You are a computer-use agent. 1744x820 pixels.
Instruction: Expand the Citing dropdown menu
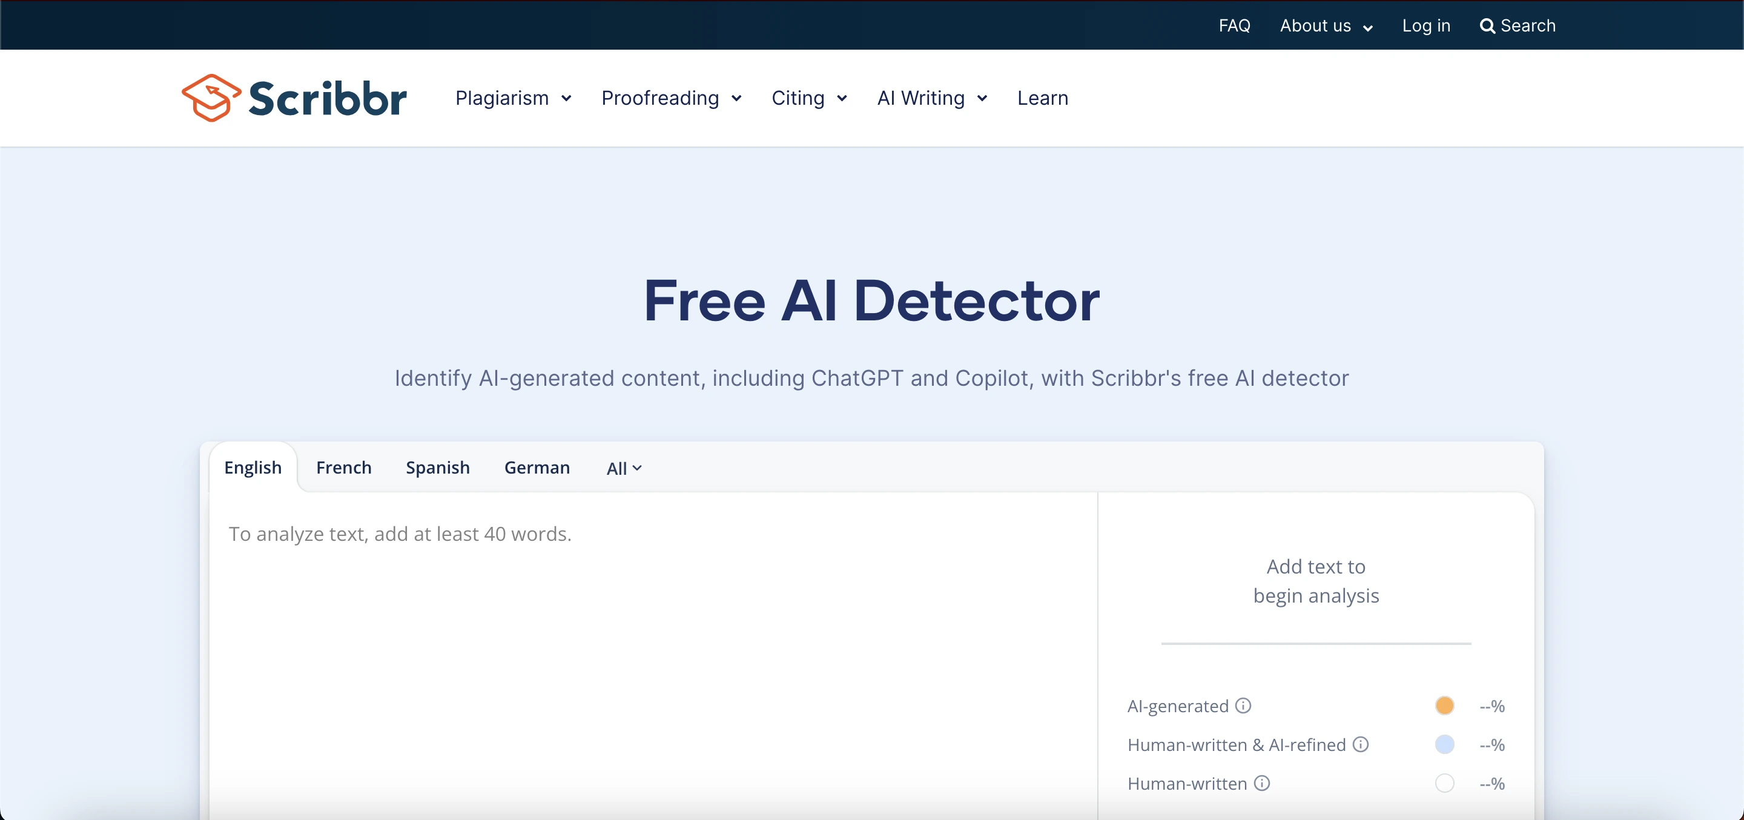[809, 98]
